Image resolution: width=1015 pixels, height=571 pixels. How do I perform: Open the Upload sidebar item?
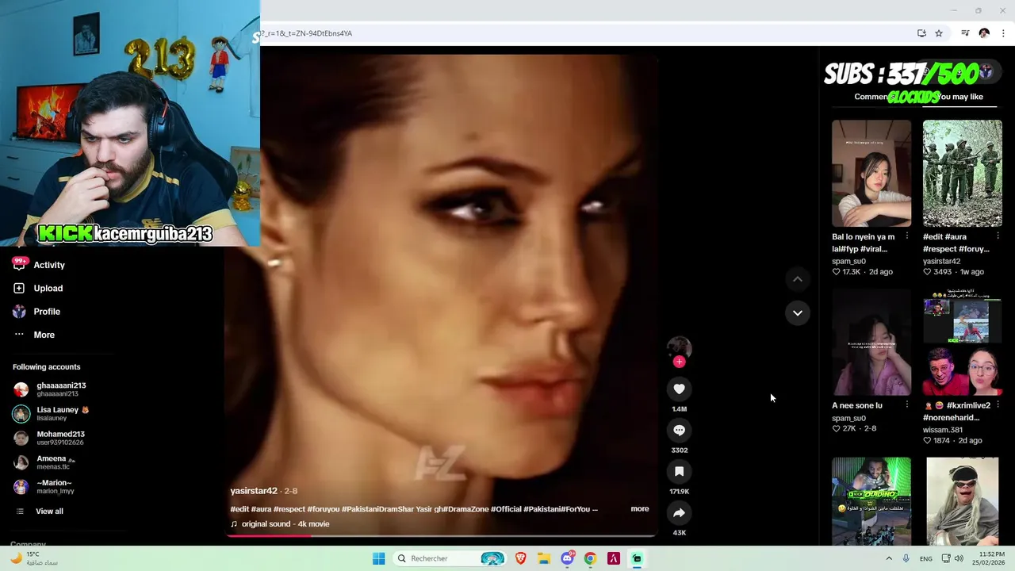click(x=48, y=288)
